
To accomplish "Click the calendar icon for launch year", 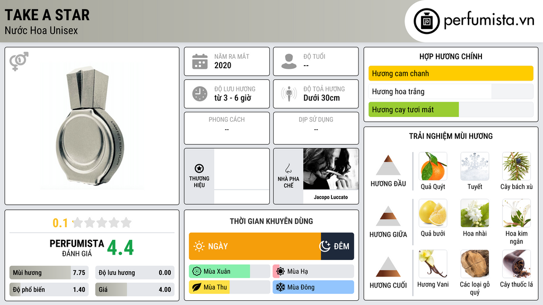I will point(200,61).
